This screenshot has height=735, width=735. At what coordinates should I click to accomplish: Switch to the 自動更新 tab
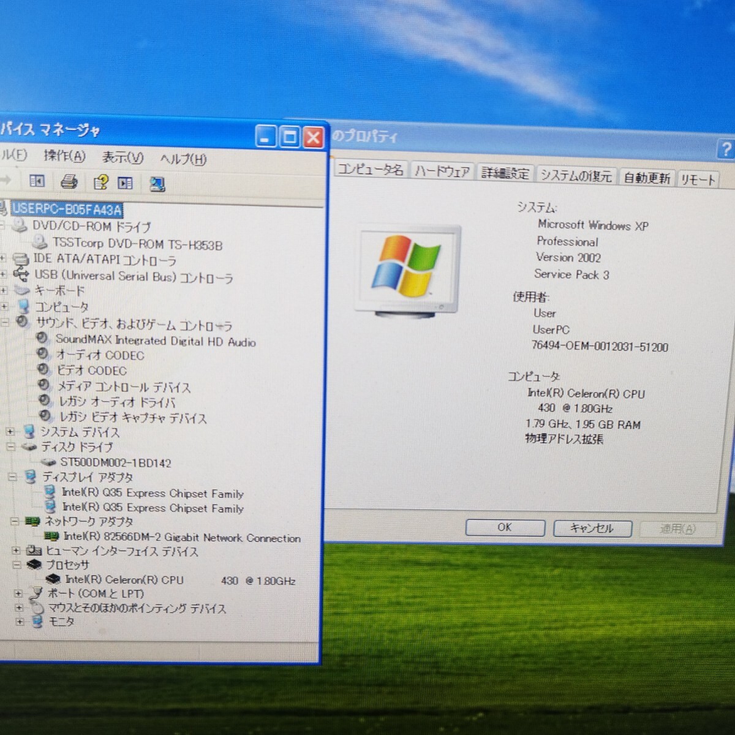[x=647, y=178]
